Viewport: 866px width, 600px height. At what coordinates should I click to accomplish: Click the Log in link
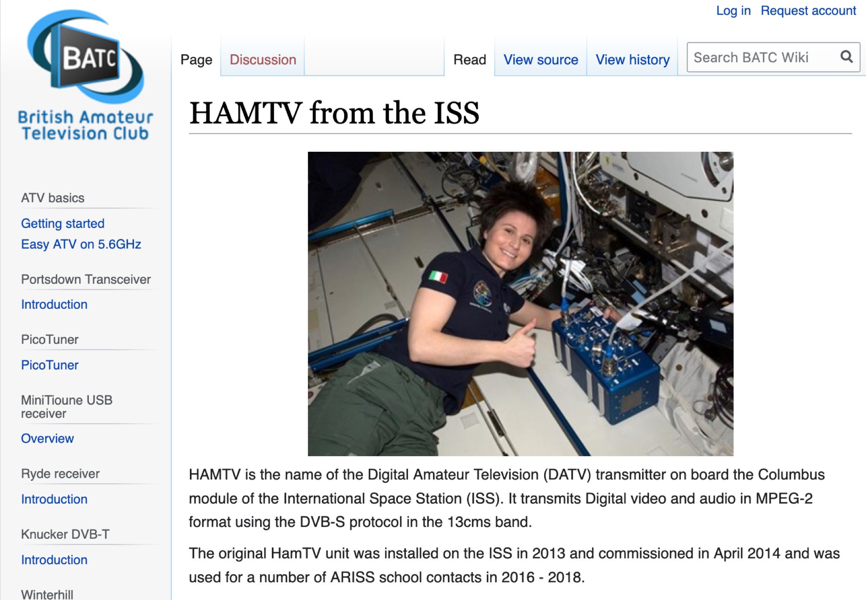pos(733,11)
